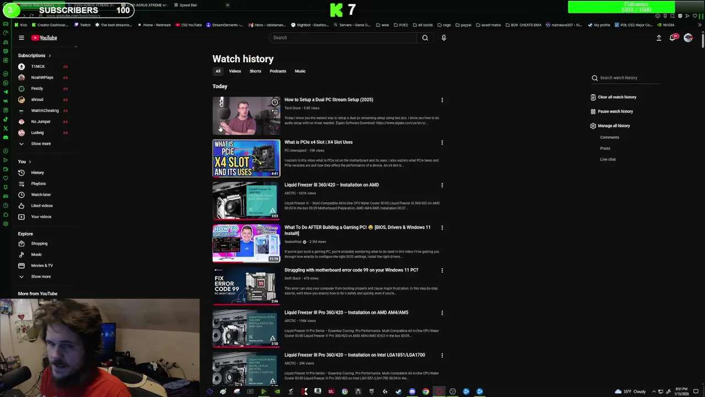Open More actions menu for Liquid Freezer III Pro AMD video

442,313
